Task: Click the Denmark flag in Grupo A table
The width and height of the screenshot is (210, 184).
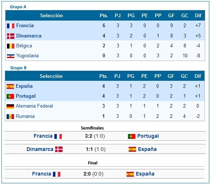Action: point(11,36)
